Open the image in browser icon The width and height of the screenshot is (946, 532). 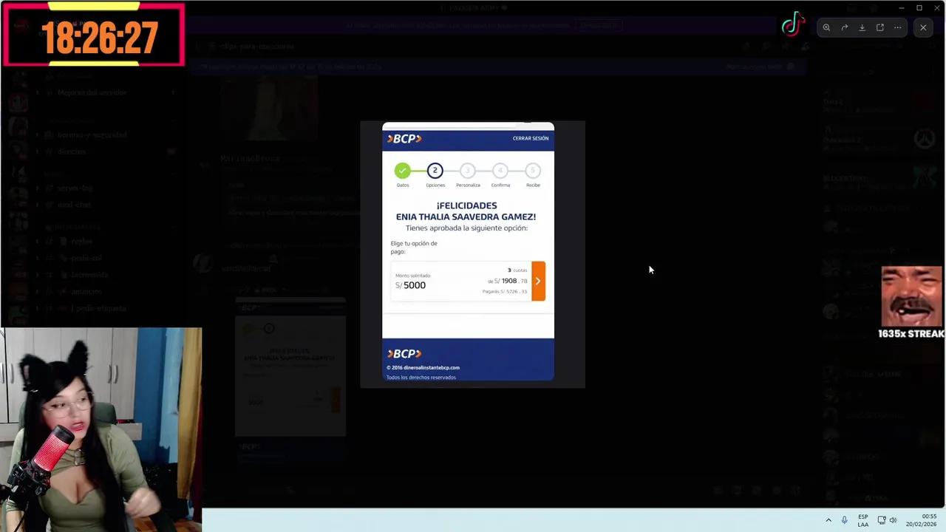(x=879, y=27)
